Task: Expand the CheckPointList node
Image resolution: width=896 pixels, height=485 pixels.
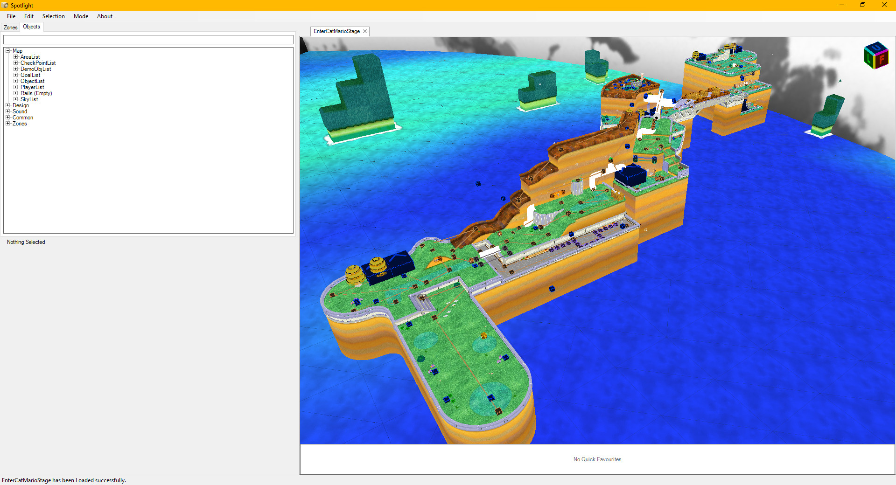Action: point(15,62)
